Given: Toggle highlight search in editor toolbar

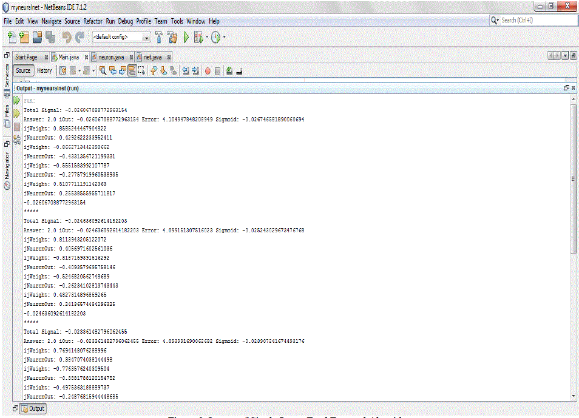Looking at the screenshot, I should (x=132, y=71).
